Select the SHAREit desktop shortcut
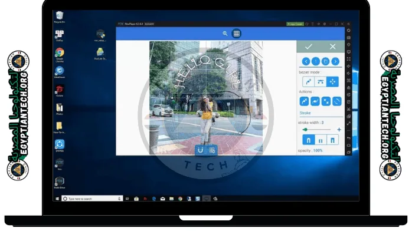This screenshot has width=412, height=231. (60, 146)
